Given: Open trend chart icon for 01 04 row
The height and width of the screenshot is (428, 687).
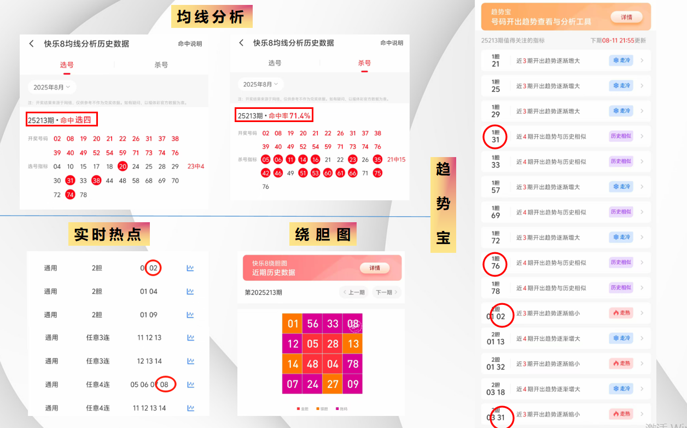Looking at the screenshot, I should (190, 292).
